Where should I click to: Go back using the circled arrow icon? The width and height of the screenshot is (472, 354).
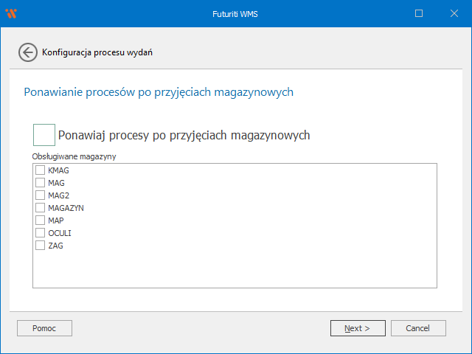pos(27,52)
